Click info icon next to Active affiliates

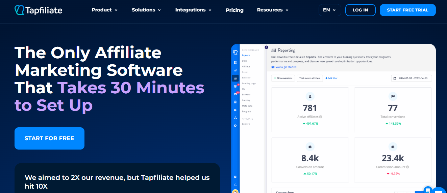321,117
